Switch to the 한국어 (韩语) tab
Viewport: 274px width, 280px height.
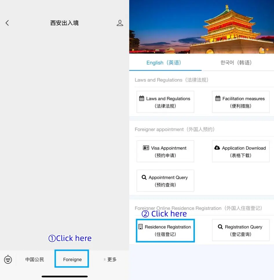pos(236,63)
